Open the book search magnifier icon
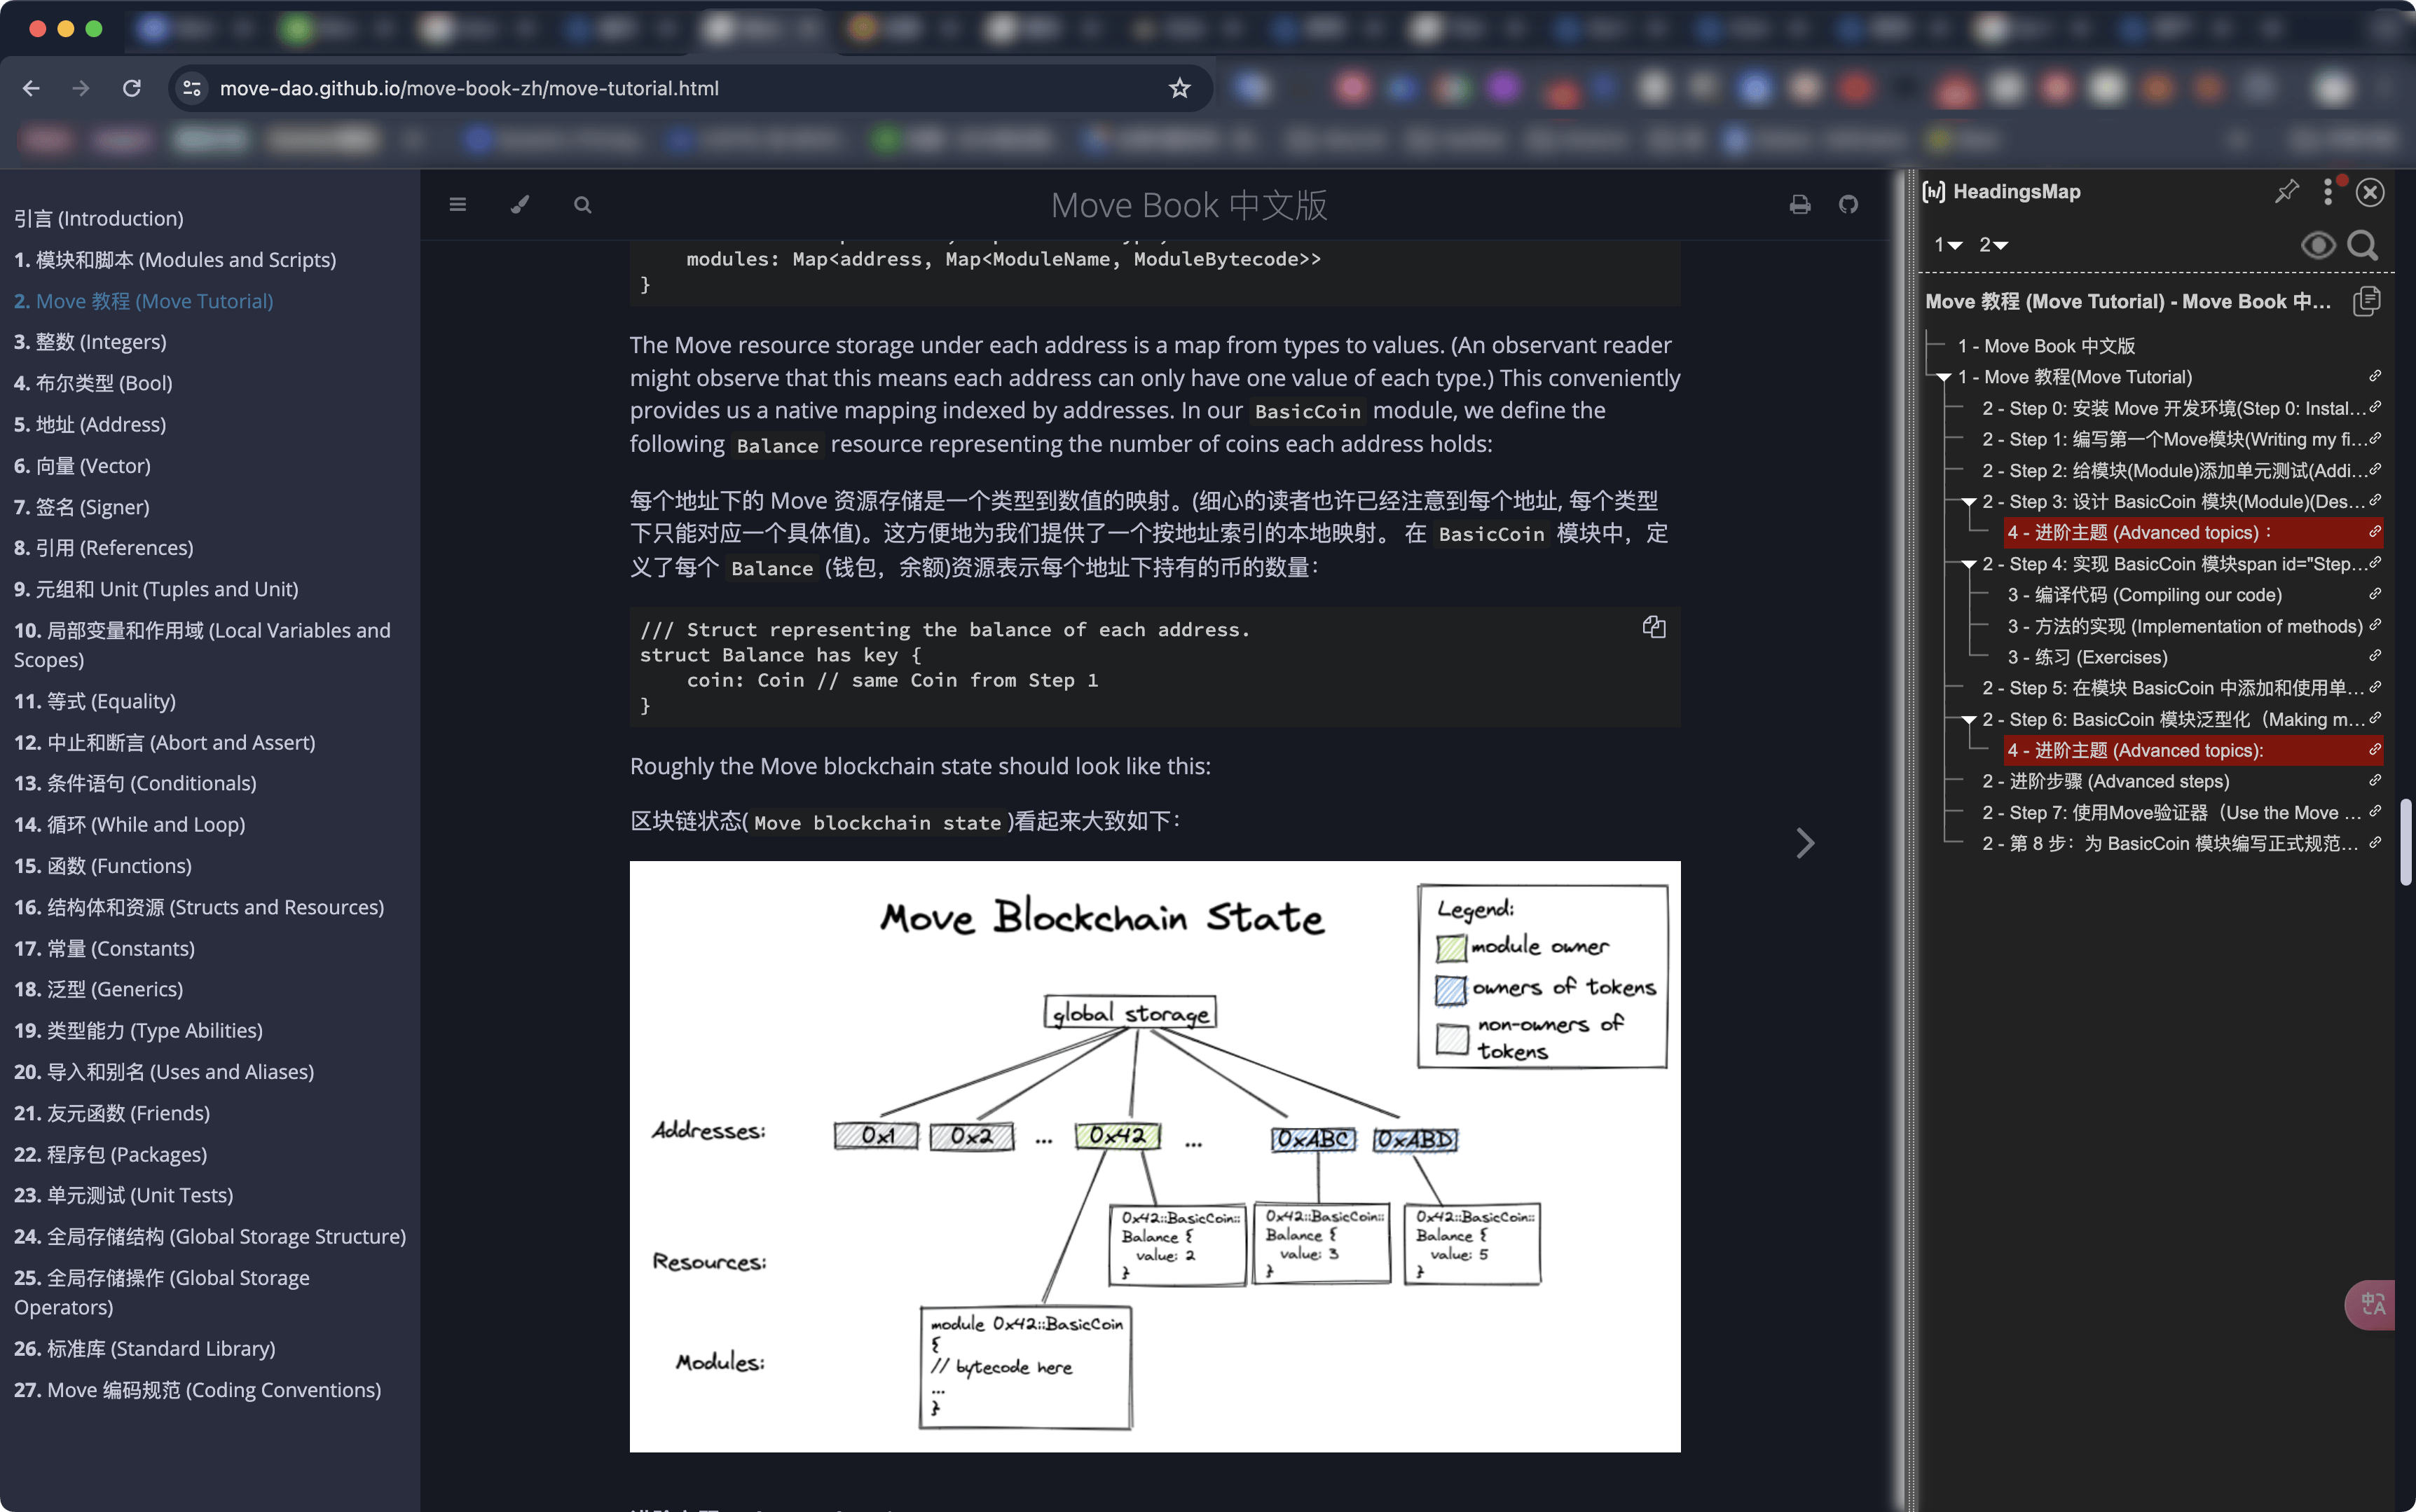The image size is (2416, 1512). click(583, 205)
